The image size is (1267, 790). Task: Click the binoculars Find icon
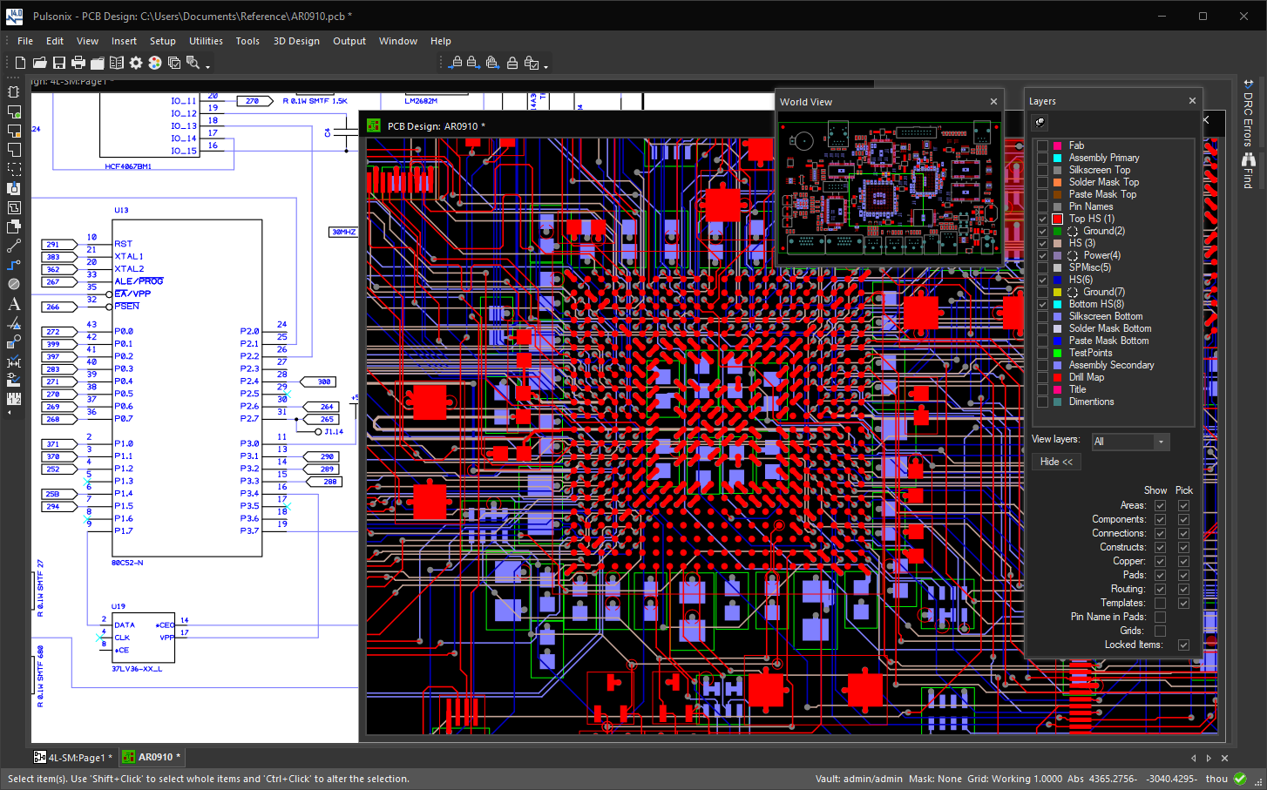click(1249, 159)
